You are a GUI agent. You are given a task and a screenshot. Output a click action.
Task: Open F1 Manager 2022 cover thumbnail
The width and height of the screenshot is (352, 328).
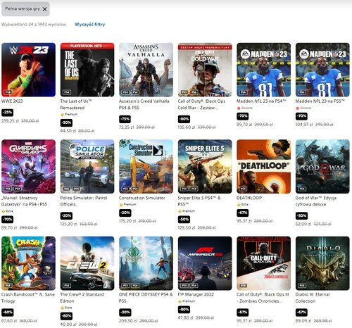(x=205, y=263)
